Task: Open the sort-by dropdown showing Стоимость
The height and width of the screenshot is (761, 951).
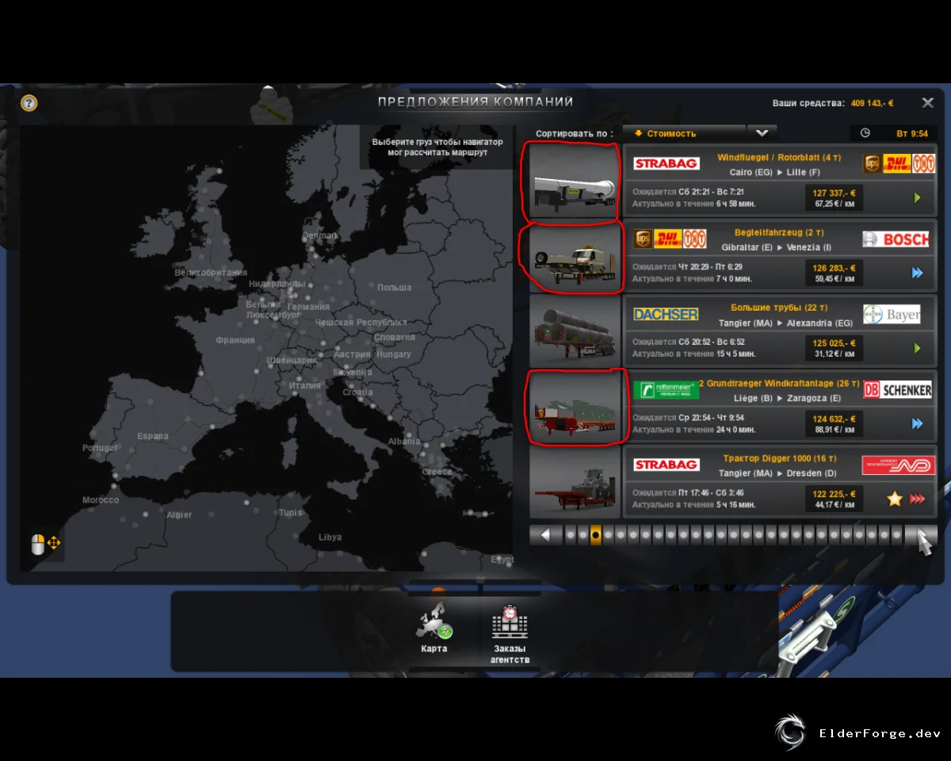Action: click(684, 133)
